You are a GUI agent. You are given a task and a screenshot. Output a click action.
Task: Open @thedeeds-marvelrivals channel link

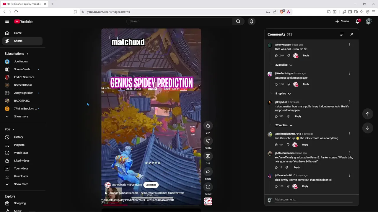point(127,185)
